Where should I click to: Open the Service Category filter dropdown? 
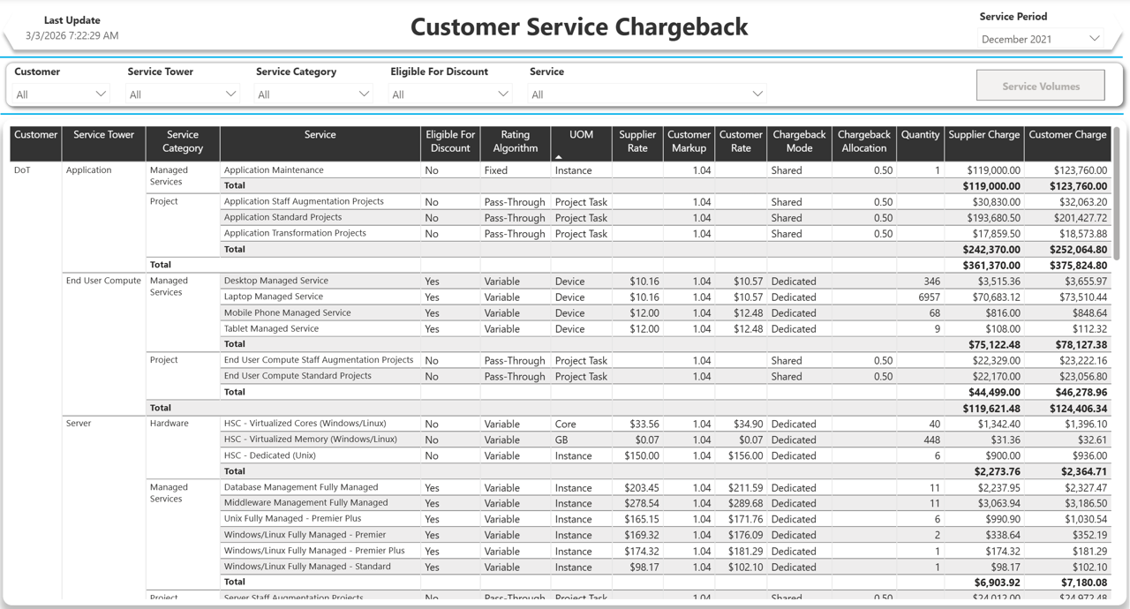point(312,92)
